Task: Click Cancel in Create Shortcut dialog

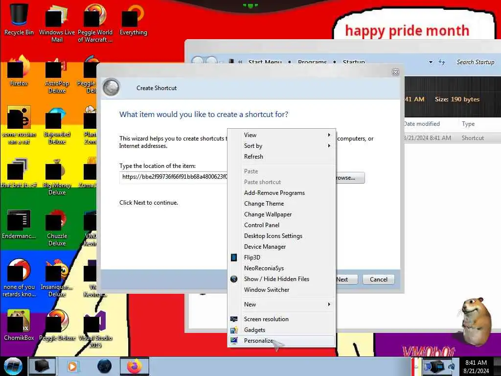Action: pyautogui.click(x=378, y=280)
